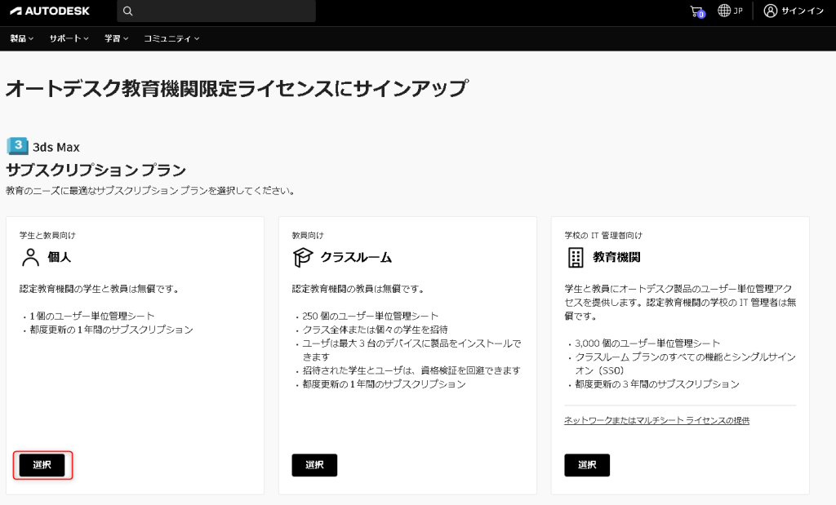
Task: Open ネットワークまたはマルチシート ライセンスの提供 link
Action: tap(656, 420)
